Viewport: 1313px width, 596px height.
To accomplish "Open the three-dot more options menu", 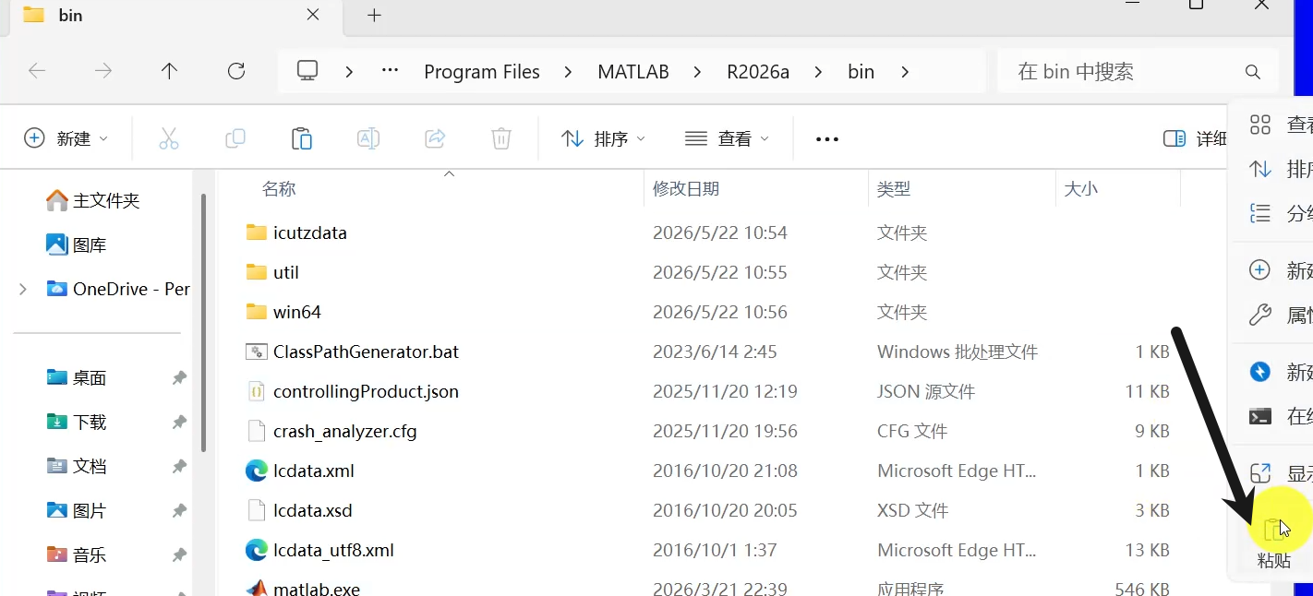I will [x=827, y=139].
